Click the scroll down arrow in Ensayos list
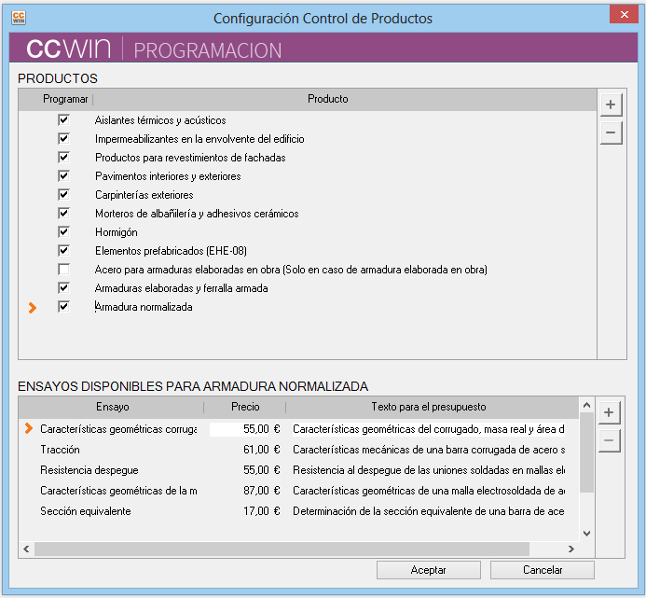The image size is (646, 598). pyautogui.click(x=586, y=533)
